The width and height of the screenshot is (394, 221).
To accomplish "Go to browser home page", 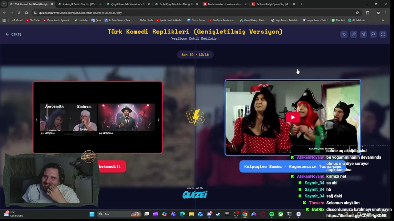I will (26, 13).
